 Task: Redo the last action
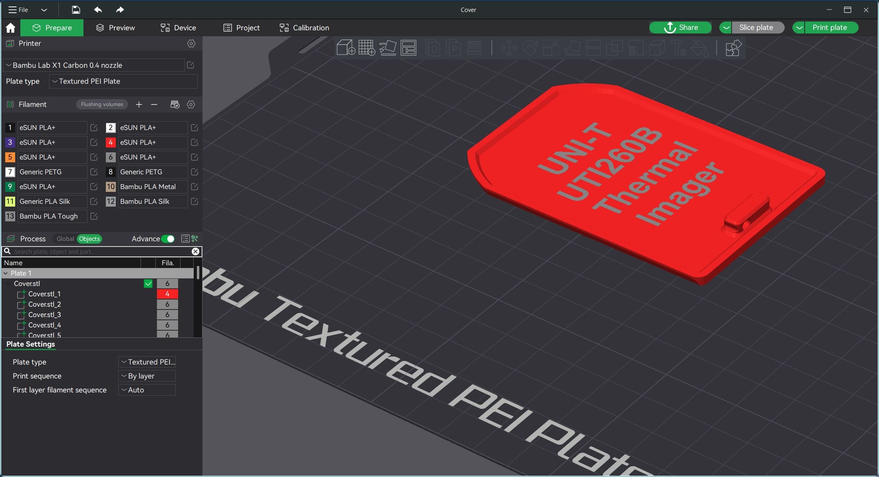click(x=120, y=10)
